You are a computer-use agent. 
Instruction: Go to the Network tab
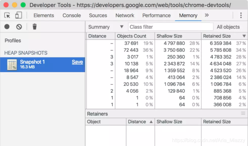125,15
